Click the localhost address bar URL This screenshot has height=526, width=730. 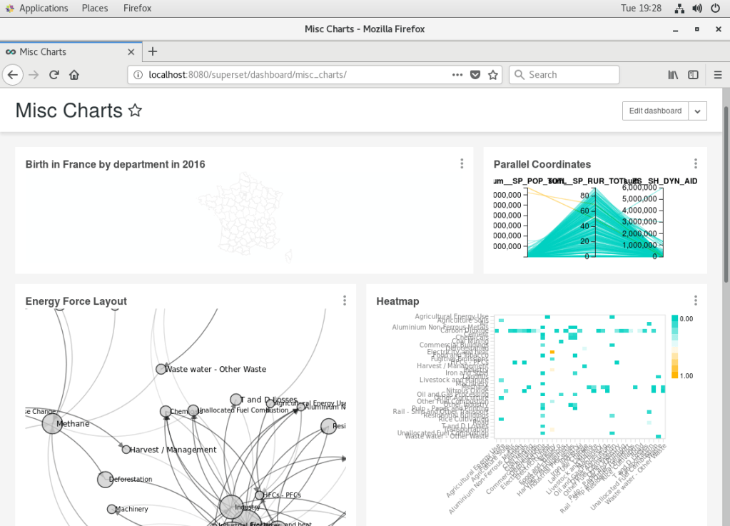tap(248, 75)
